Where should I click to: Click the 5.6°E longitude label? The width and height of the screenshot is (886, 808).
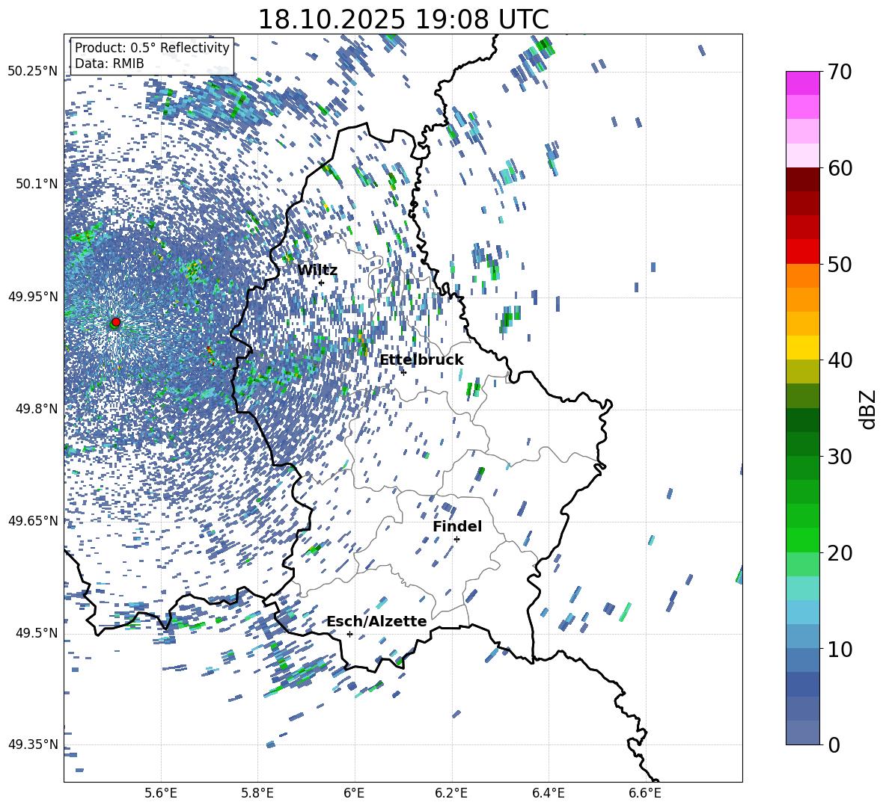coord(161,794)
